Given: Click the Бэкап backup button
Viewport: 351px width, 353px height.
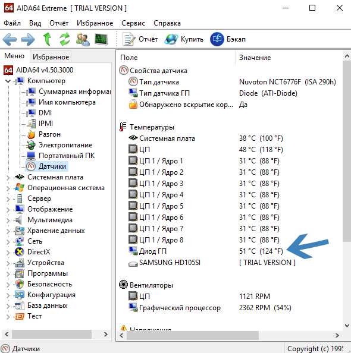Looking at the screenshot, I should pos(228,39).
